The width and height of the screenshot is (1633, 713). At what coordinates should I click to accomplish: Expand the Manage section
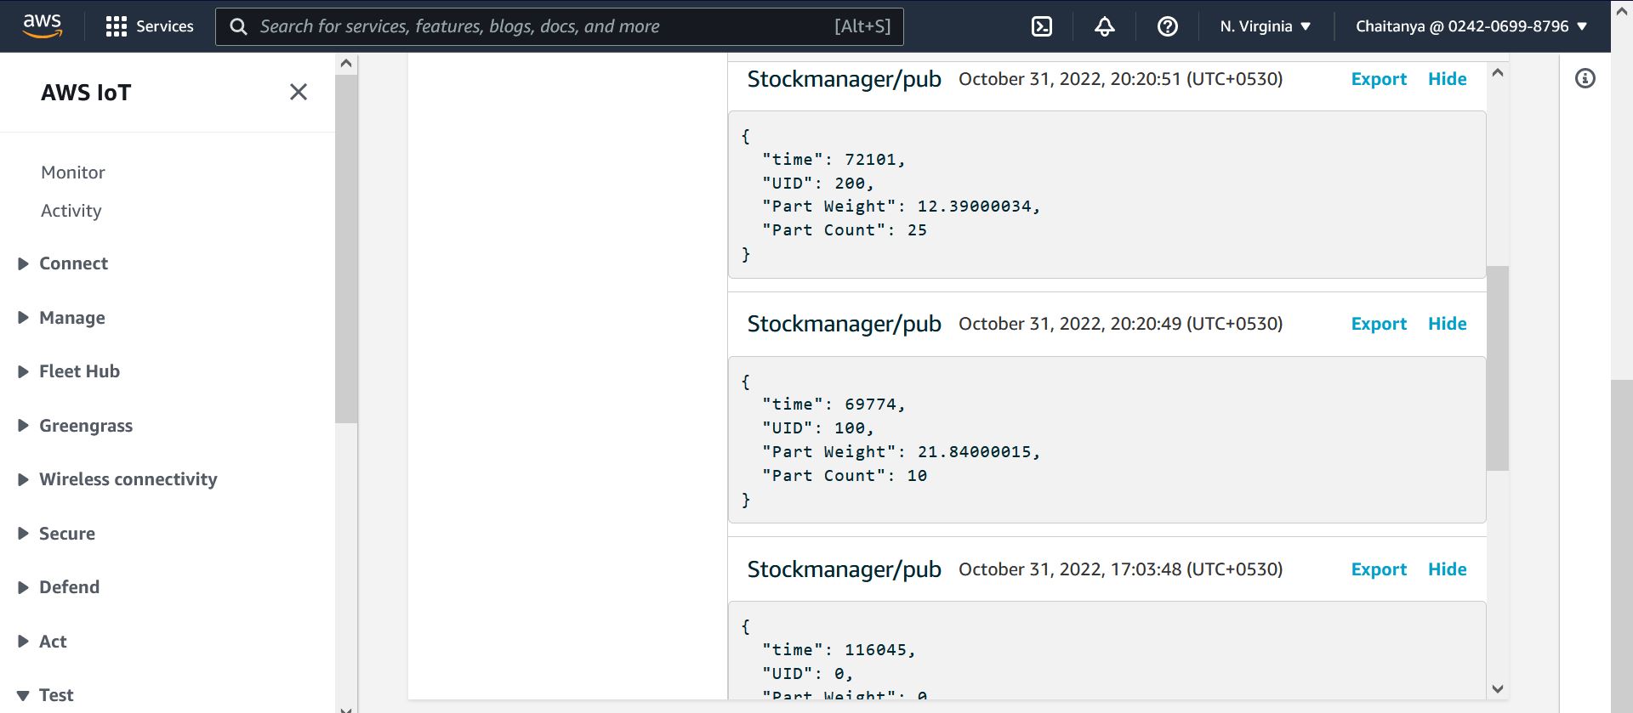[x=62, y=318]
